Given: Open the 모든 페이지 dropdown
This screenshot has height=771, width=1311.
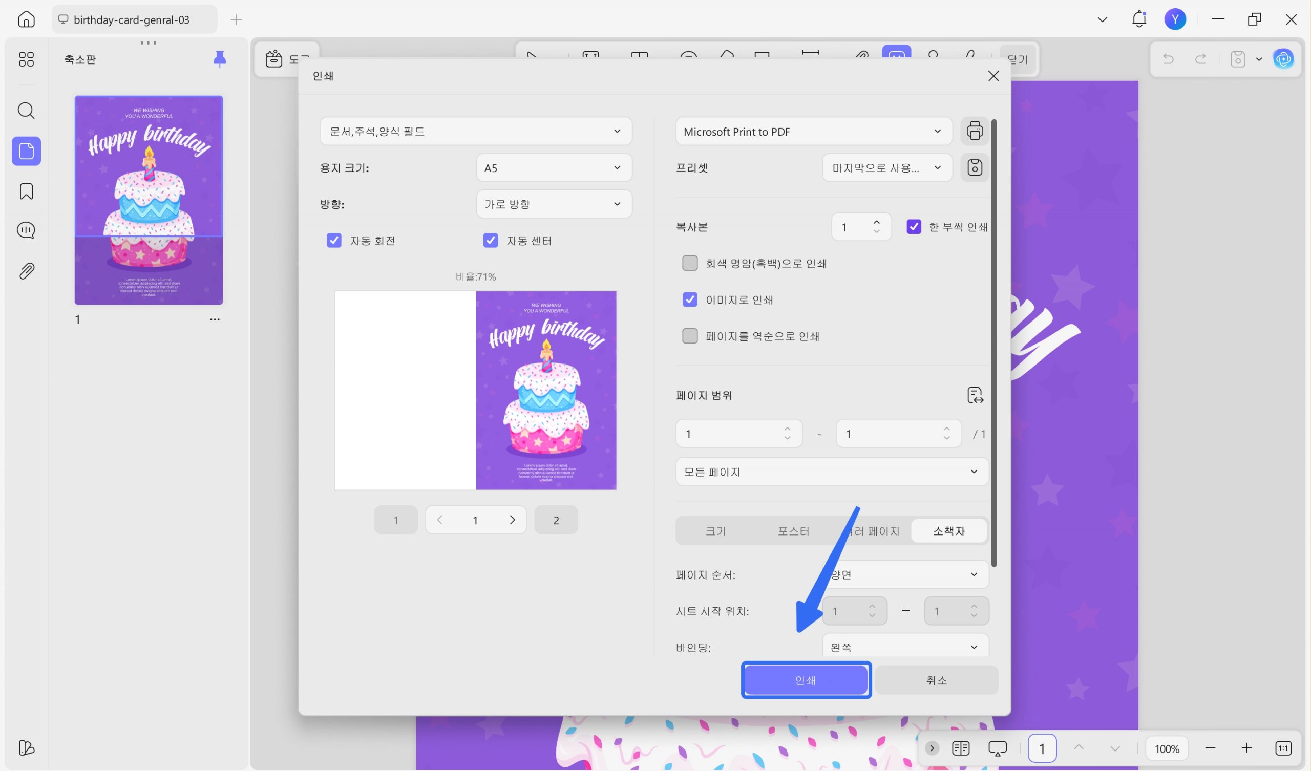Looking at the screenshot, I should pos(832,472).
